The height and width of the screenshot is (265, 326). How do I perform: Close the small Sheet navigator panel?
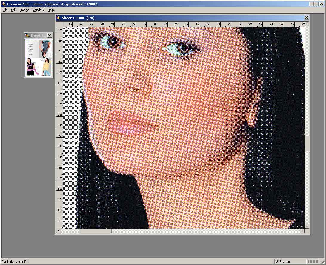coord(50,35)
